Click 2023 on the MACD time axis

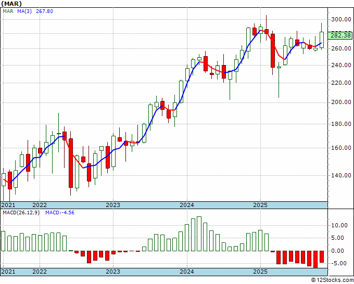point(113,272)
